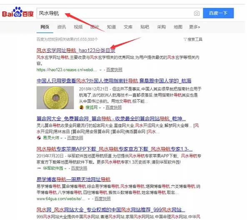Switch to the 资讯 tab
The width and height of the screenshot is (250, 220).
61,27
